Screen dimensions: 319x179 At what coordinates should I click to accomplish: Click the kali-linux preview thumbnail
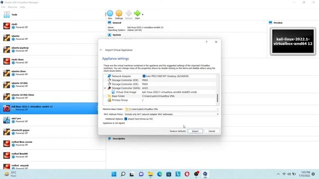[x=293, y=41]
